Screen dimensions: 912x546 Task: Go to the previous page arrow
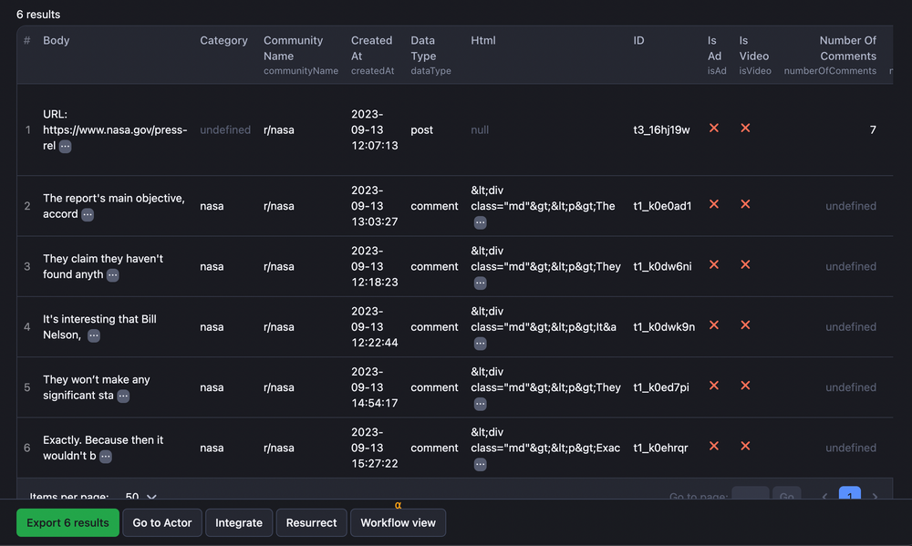pos(824,497)
